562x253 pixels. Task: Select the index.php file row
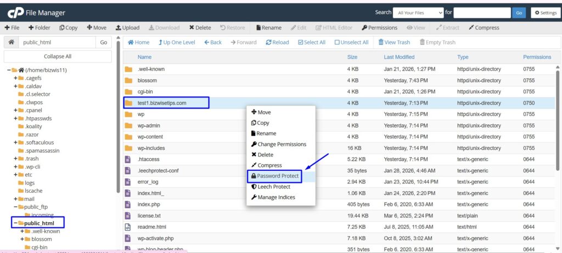(339, 204)
